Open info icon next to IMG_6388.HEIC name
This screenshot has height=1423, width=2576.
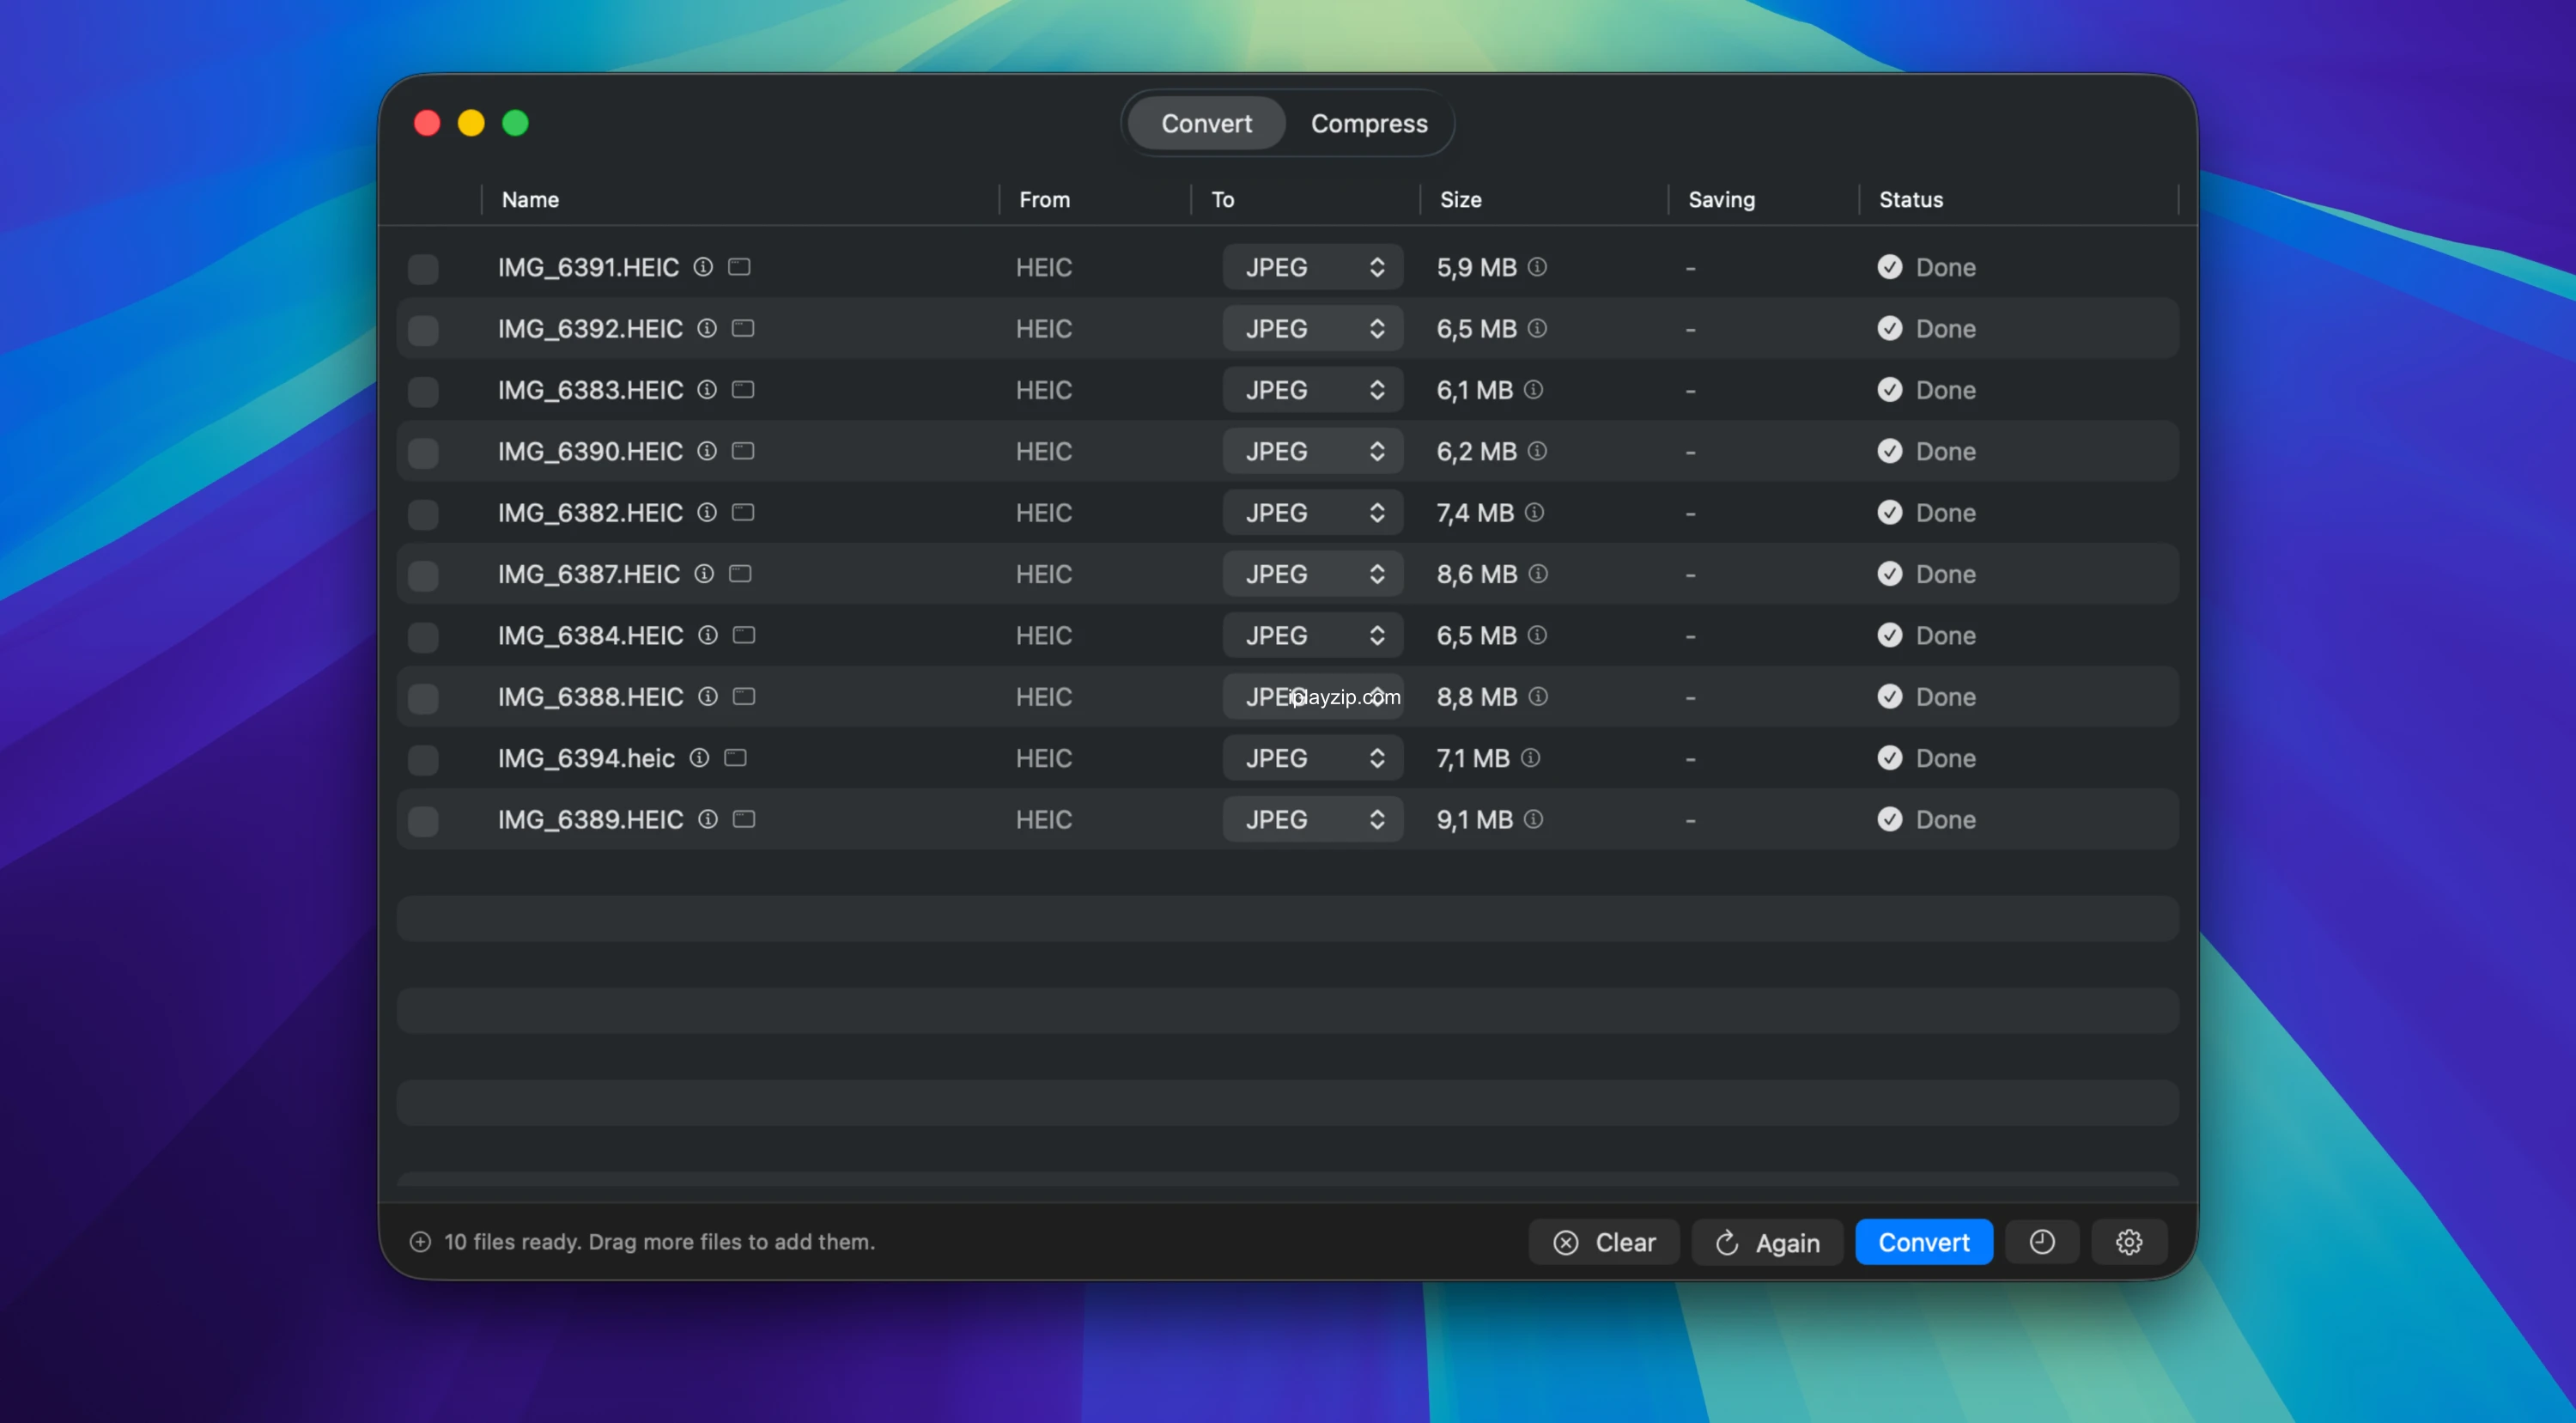click(x=708, y=696)
